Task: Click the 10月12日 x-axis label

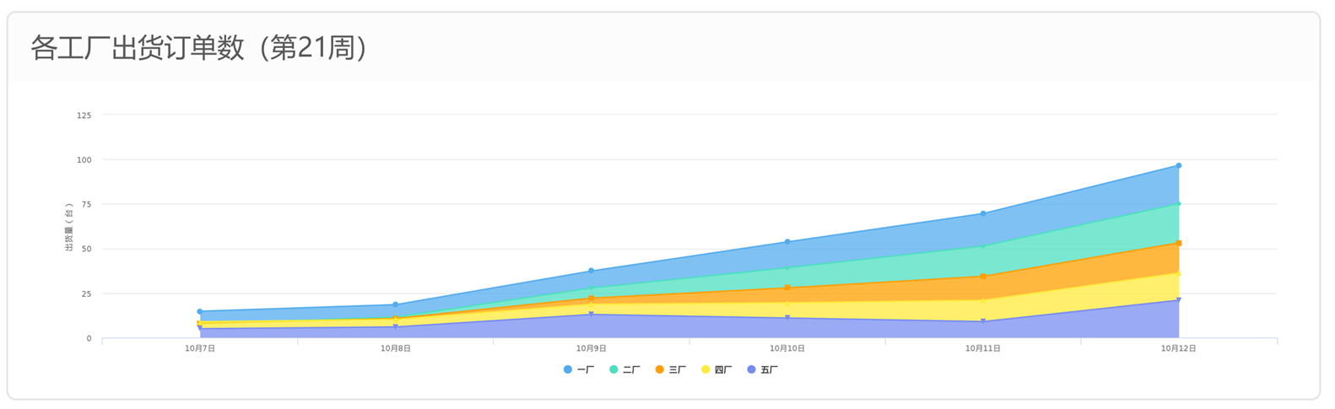Action: pos(1179,348)
